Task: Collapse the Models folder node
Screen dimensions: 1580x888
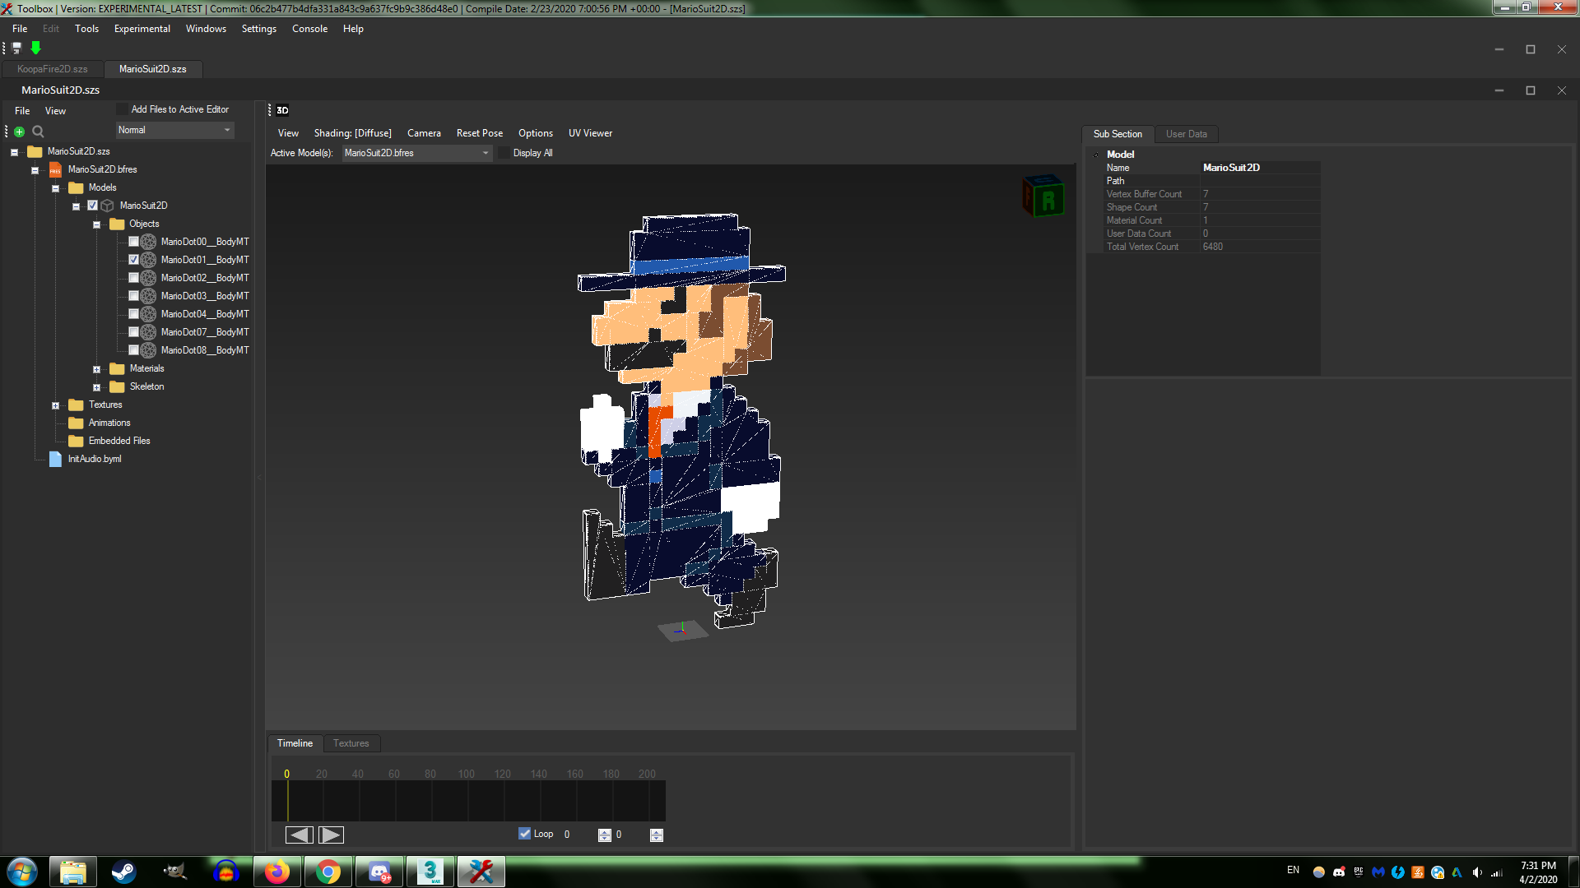Action: click(55, 188)
